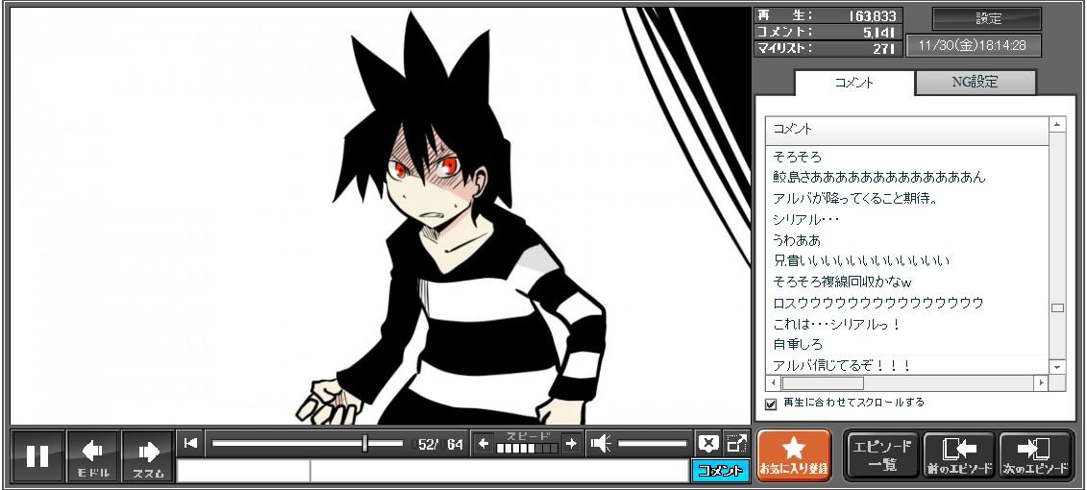Viewport: 1087px width, 490px height.
Task: Go to next episode button
Action: click(x=1036, y=455)
